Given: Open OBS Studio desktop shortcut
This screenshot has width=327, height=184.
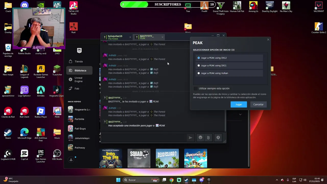Looking at the screenshot, I should (57, 155).
